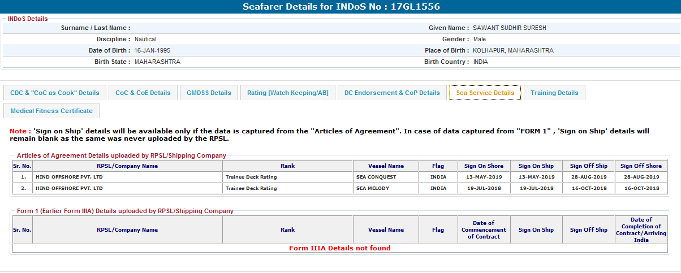Open the Medical Fitness Certificate tab
Screen dimensions: 681x273
coord(51,111)
